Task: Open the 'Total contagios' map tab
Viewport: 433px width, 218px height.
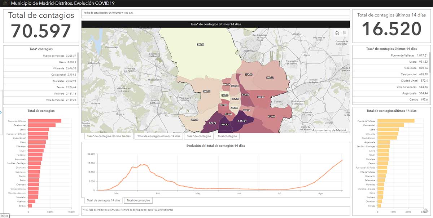Action: point(227,136)
